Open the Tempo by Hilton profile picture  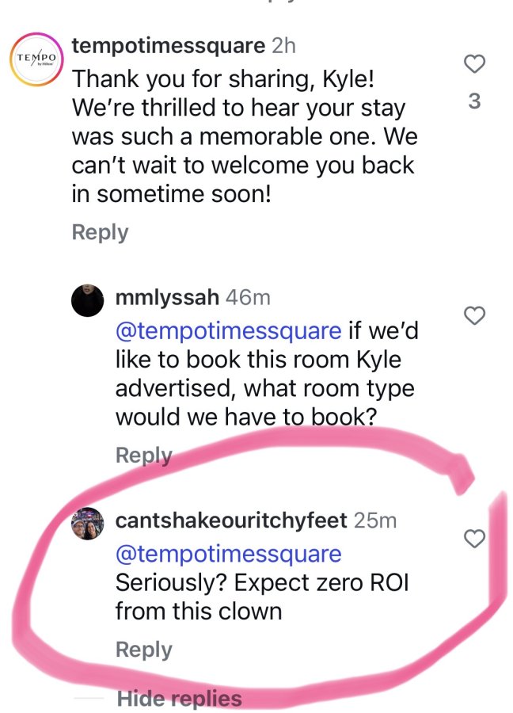coord(36,59)
